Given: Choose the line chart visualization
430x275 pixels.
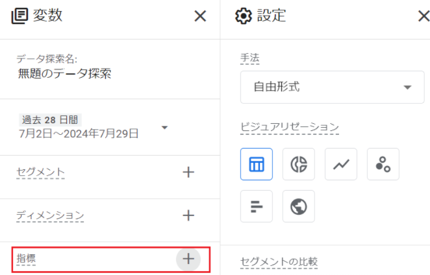Looking at the screenshot, I should (x=341, y=164).
